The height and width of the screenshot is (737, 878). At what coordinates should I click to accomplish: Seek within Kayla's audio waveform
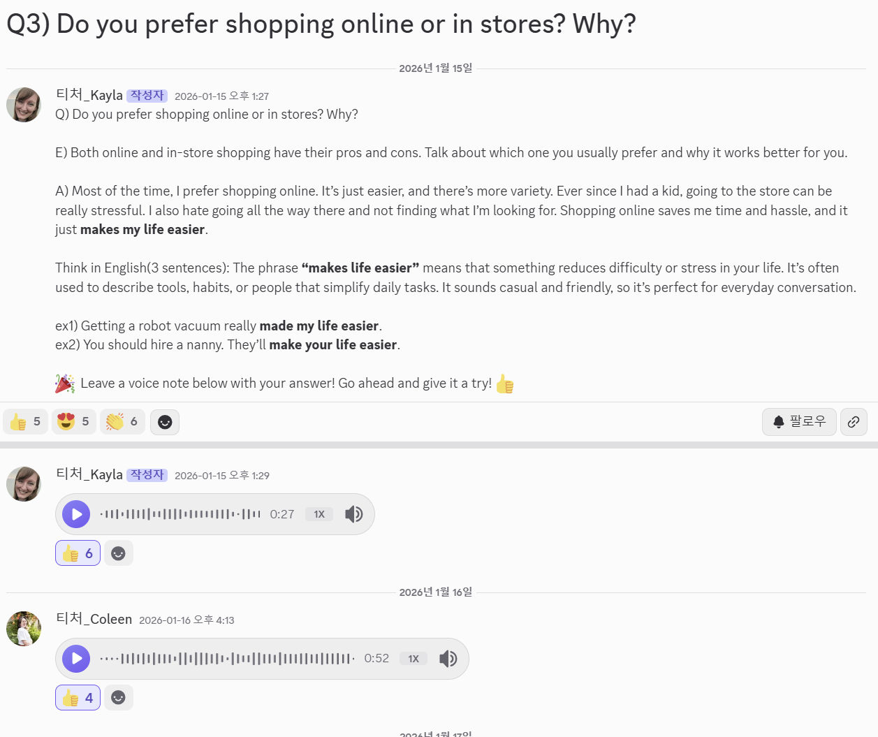click(180, 514)
